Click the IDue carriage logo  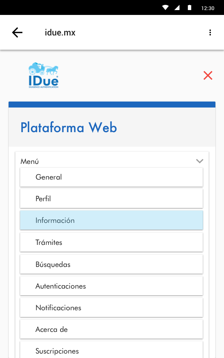pyautogui.click(x=43, y=75)
